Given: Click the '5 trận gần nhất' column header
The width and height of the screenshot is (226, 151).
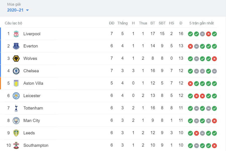Looking at the screenshot, I should point(201,23).
